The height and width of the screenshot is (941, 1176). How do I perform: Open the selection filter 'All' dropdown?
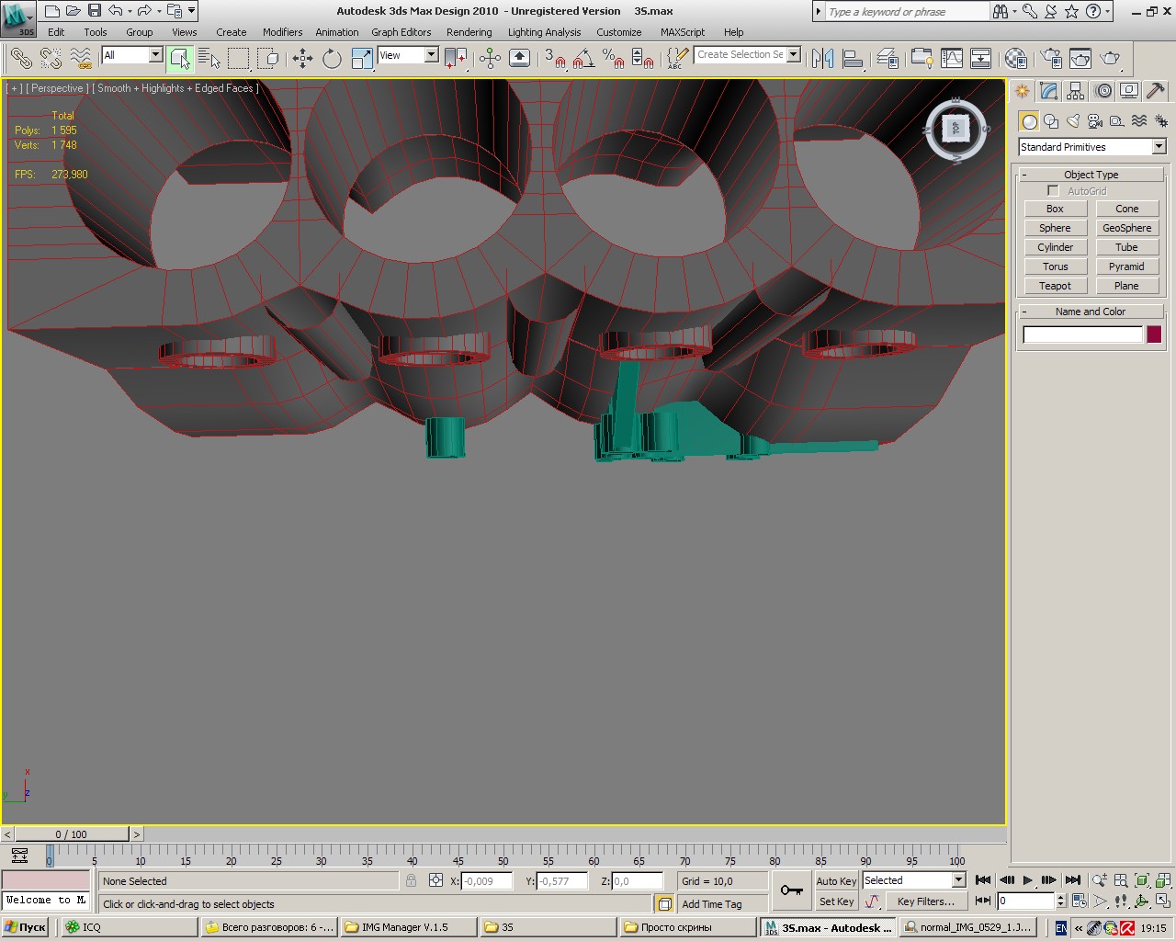[x=155, y=55]
